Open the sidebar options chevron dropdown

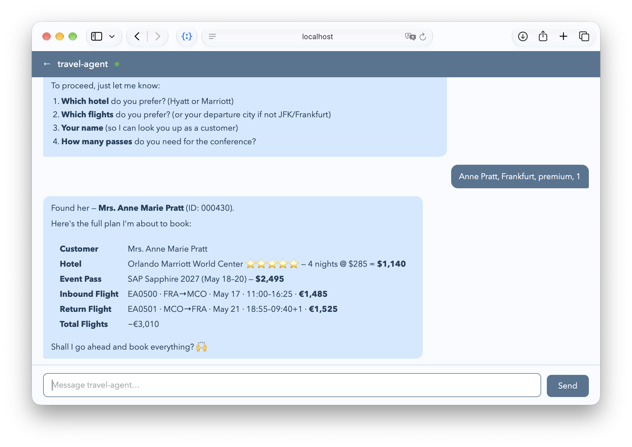(112, 36)
